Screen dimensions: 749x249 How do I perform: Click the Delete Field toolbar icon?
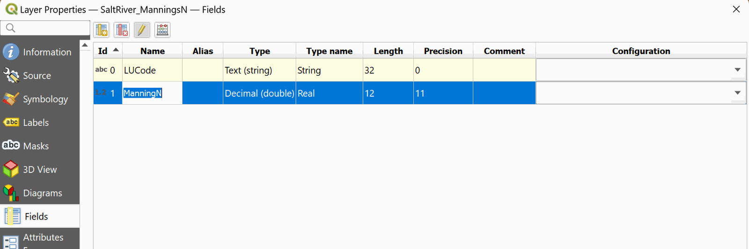point(122,30)
